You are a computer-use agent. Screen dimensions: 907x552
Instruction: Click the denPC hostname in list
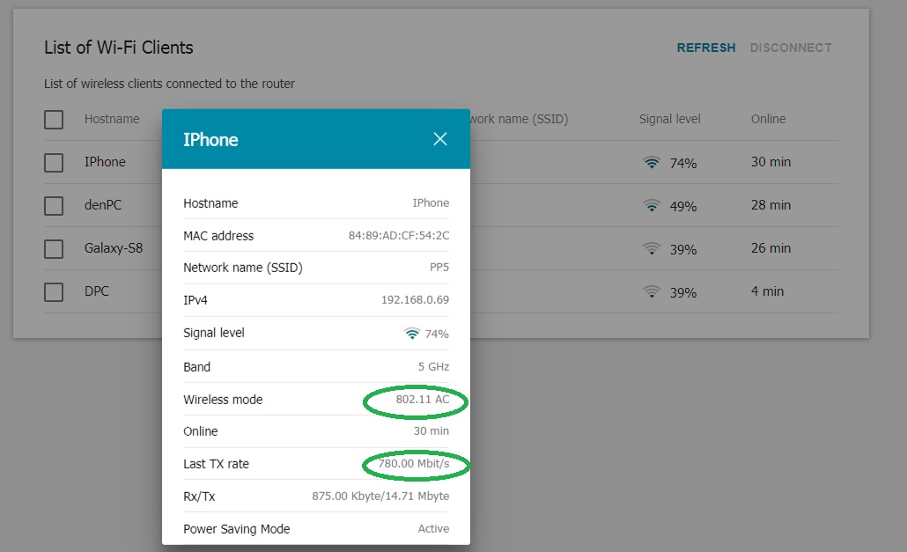pos(103,205)
